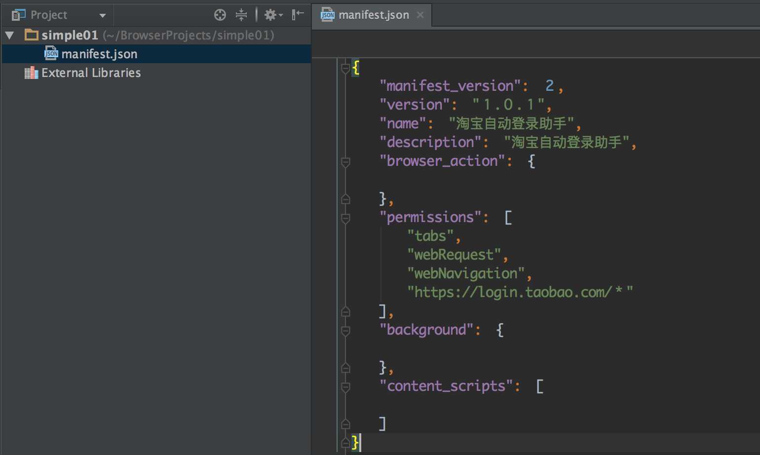Viewport: 760px width, 455px height.
Task: Click the "description" key text
Action: pos(430,142)
